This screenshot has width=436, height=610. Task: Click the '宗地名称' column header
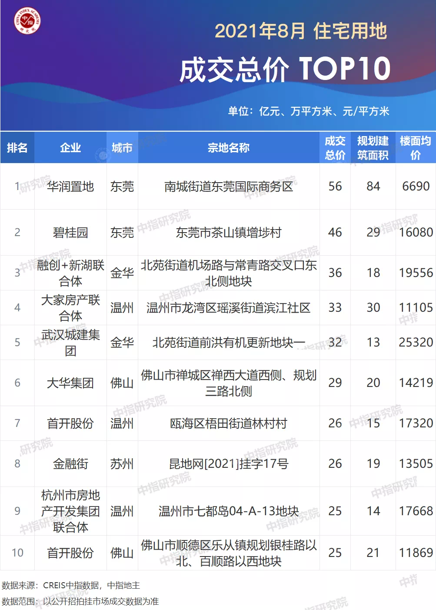(229, 148)
